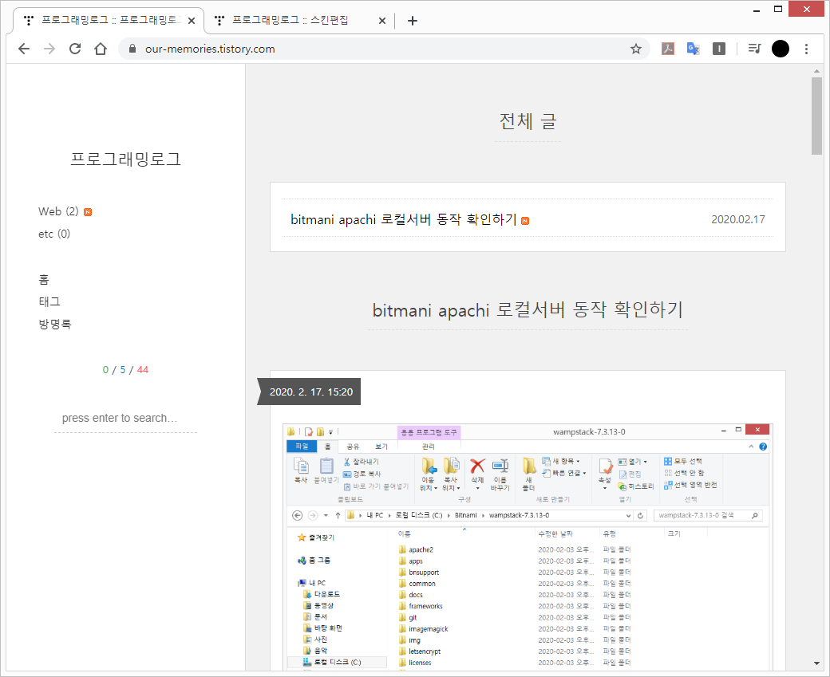The image size is (830, 677).
Task: Open the 태그 menu link
Action: click(x=49, y=301)
